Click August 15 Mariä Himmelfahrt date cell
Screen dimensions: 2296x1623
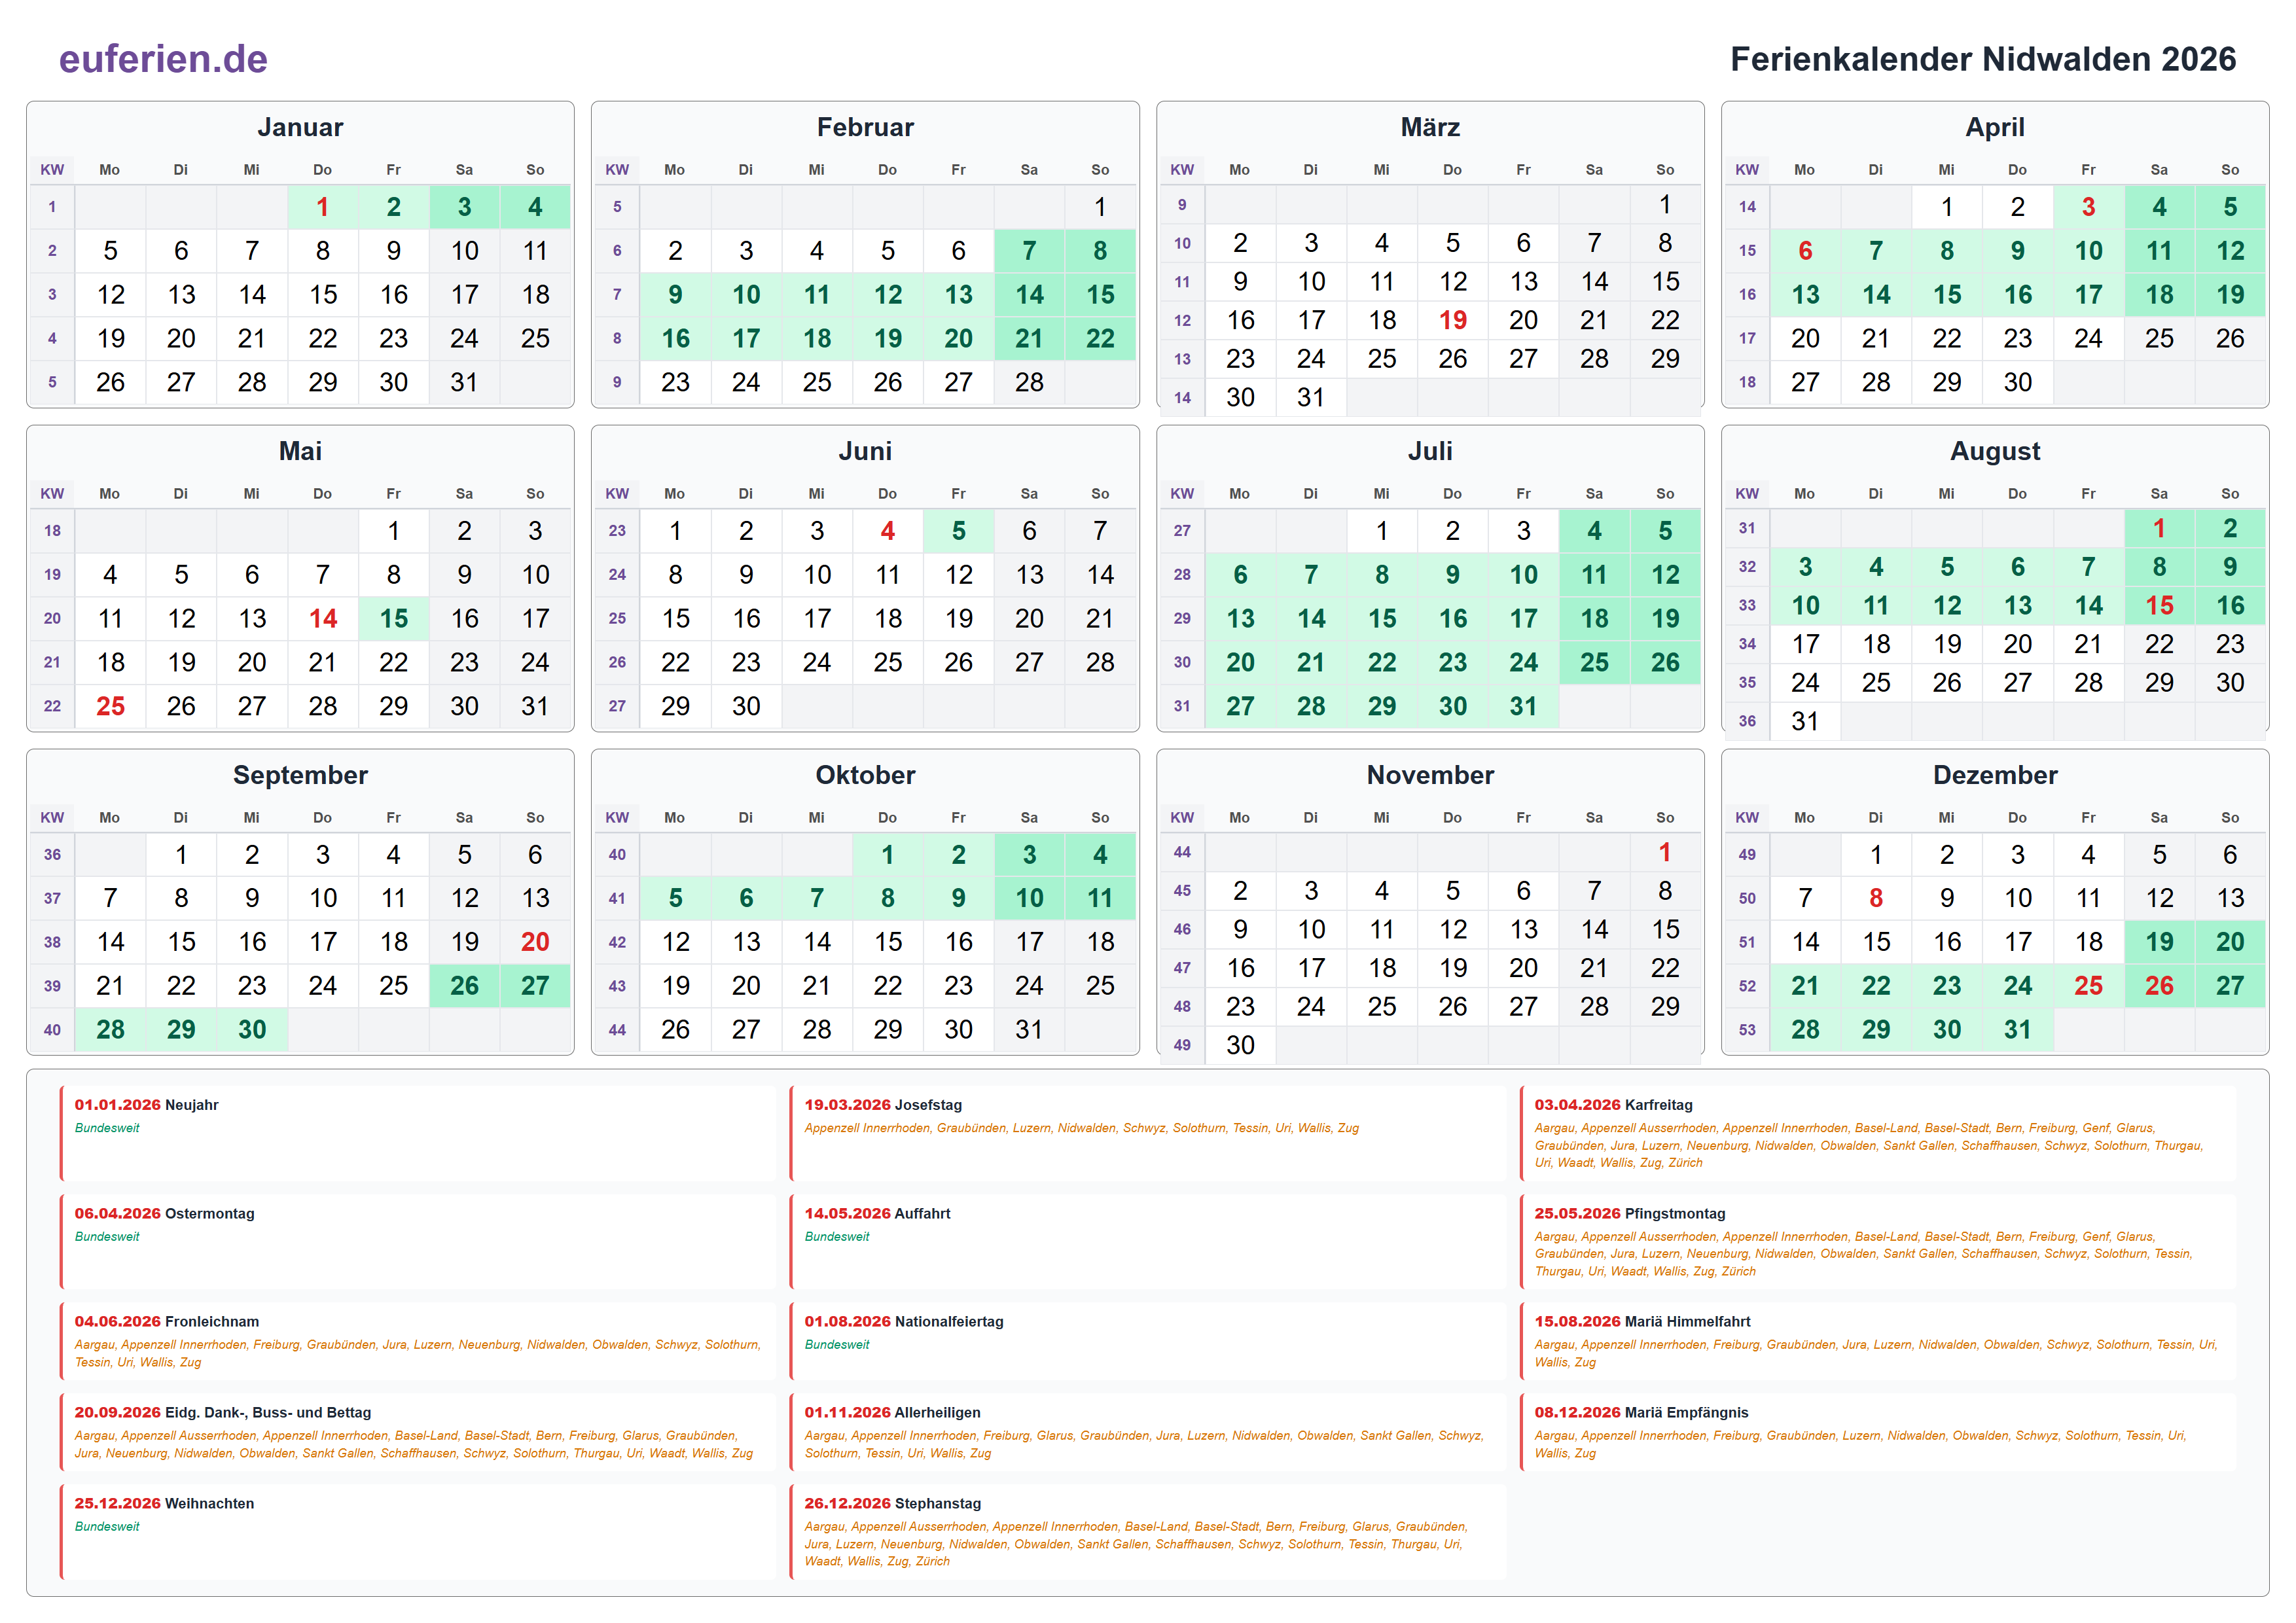click(2159, 606)
